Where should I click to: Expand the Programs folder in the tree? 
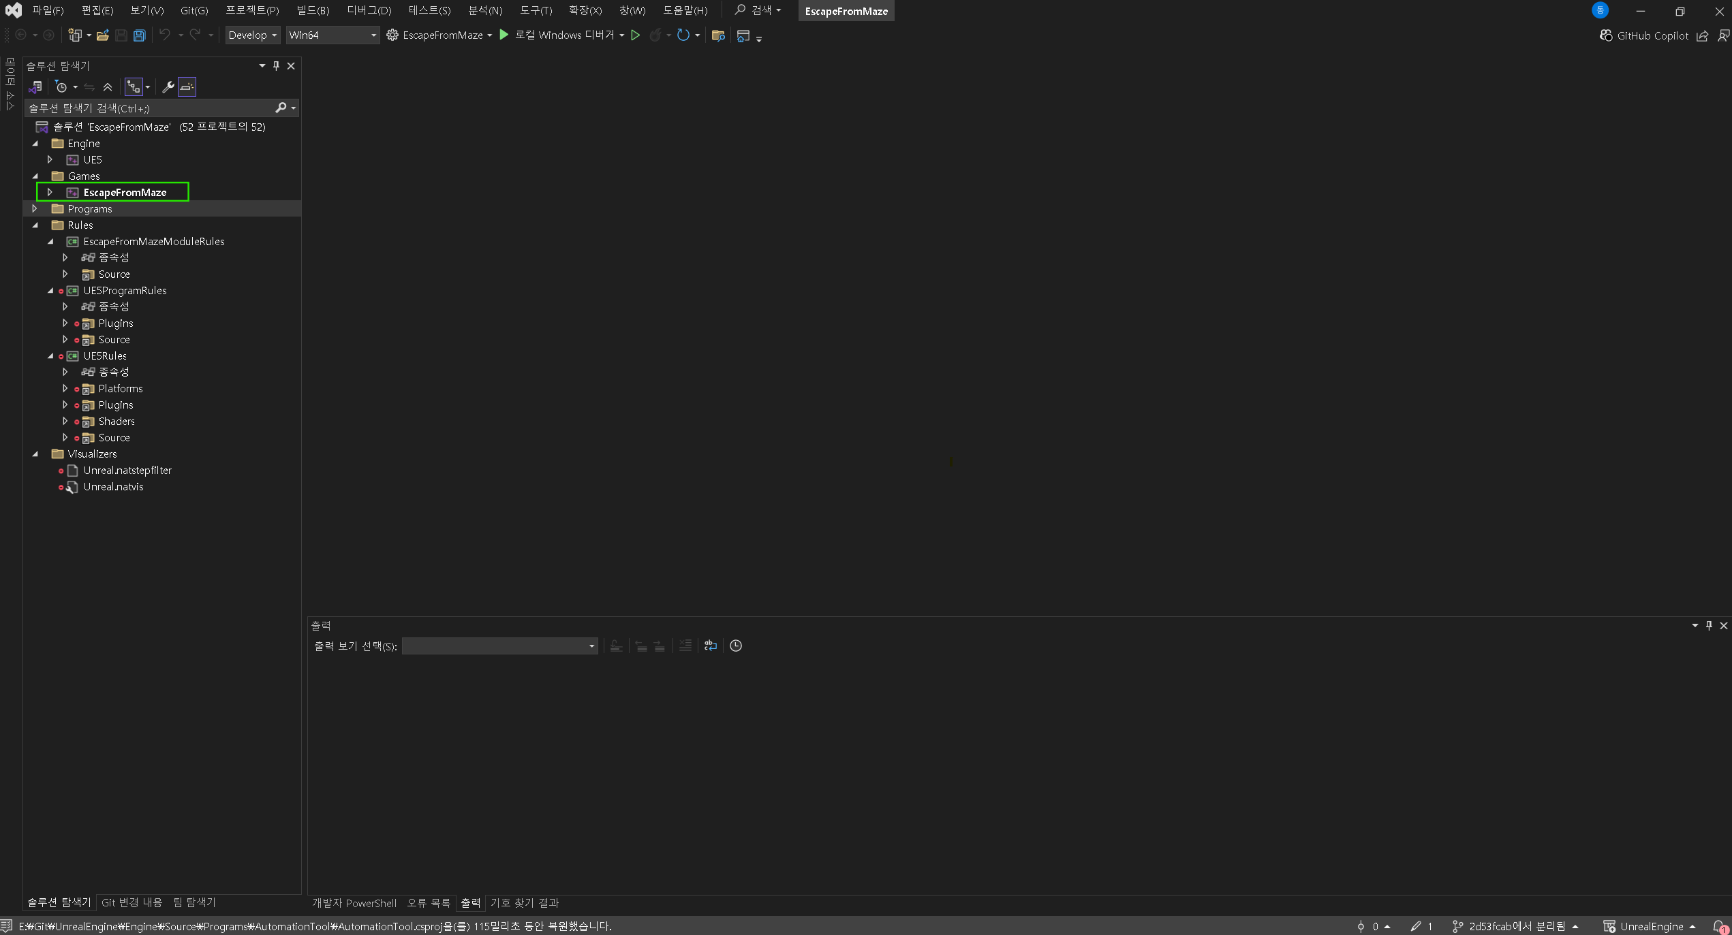click(35, 209)
